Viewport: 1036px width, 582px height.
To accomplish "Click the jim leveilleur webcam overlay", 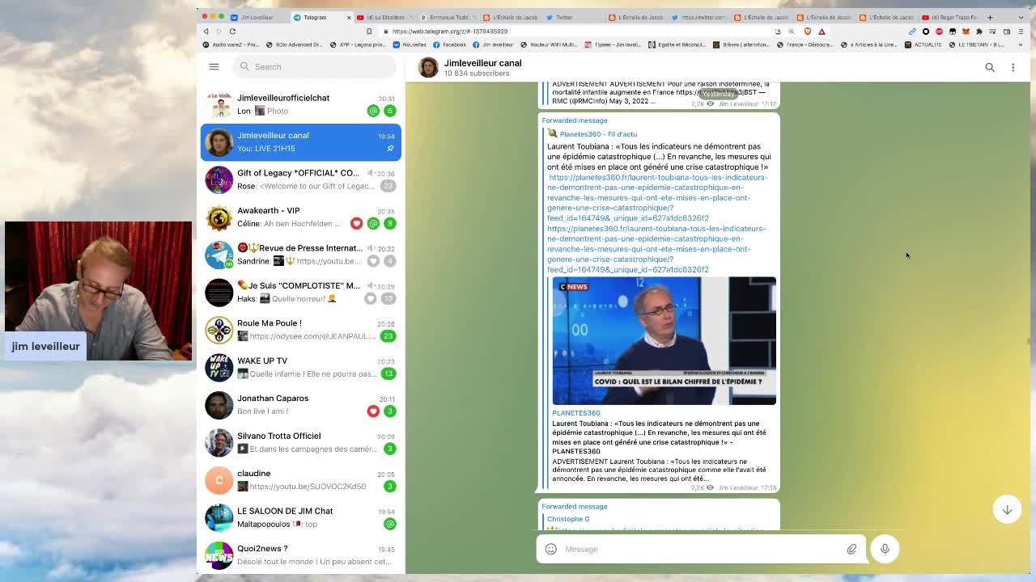I will click(x=99, y=291).
